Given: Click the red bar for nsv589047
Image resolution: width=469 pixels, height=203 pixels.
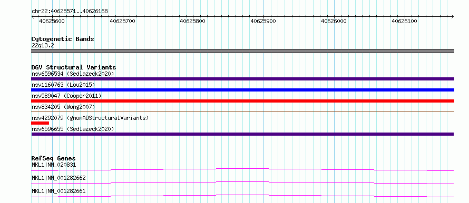Looking at the screenshot, I should click(x=242, y=101).
